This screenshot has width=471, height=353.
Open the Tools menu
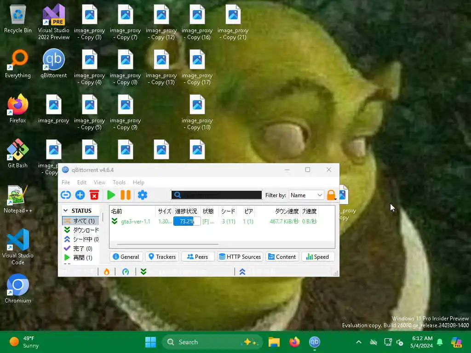(119, 182)
